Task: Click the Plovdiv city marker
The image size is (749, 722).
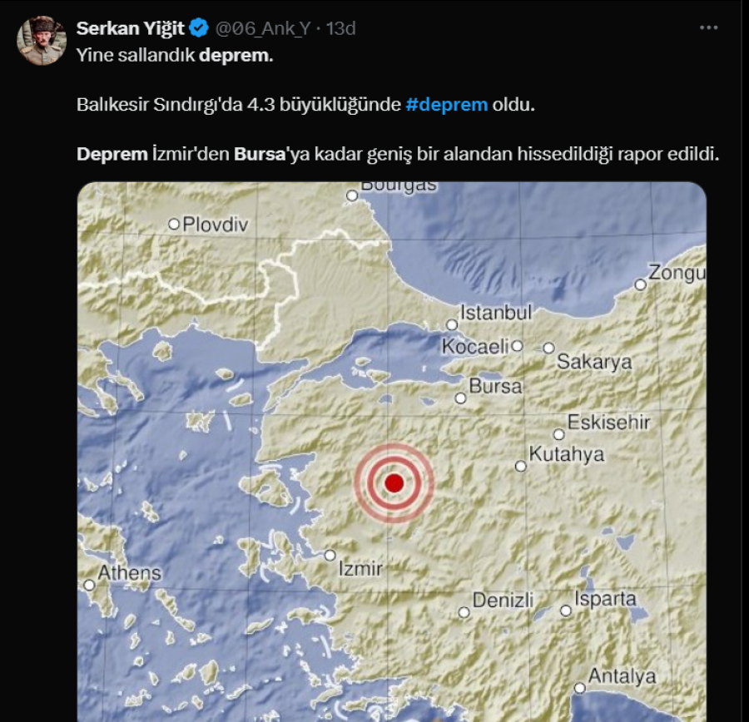Action: [x=174, y=224]
